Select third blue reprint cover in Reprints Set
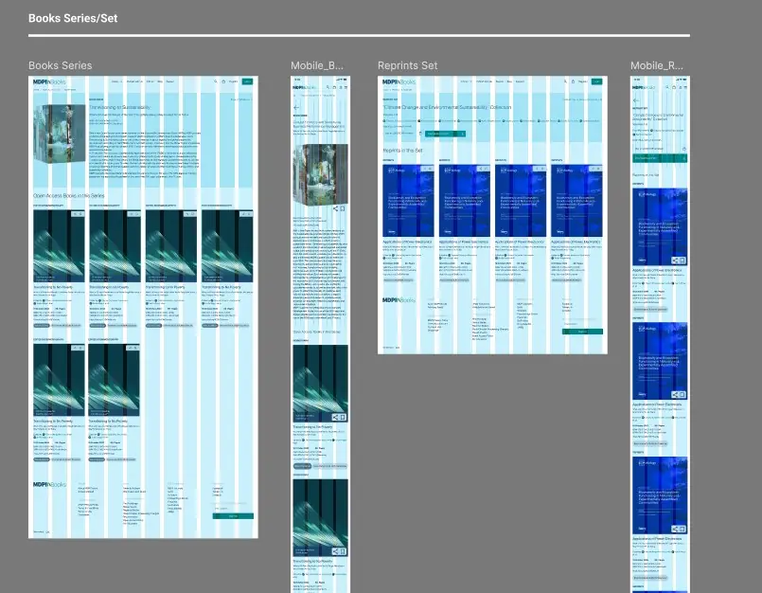This screenshot has width=762, height=593. pyautogui.click(x=521, y=201)
